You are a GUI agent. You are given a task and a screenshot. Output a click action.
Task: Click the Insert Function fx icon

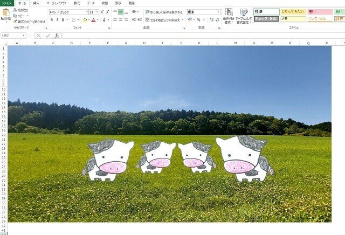point(57,36)
